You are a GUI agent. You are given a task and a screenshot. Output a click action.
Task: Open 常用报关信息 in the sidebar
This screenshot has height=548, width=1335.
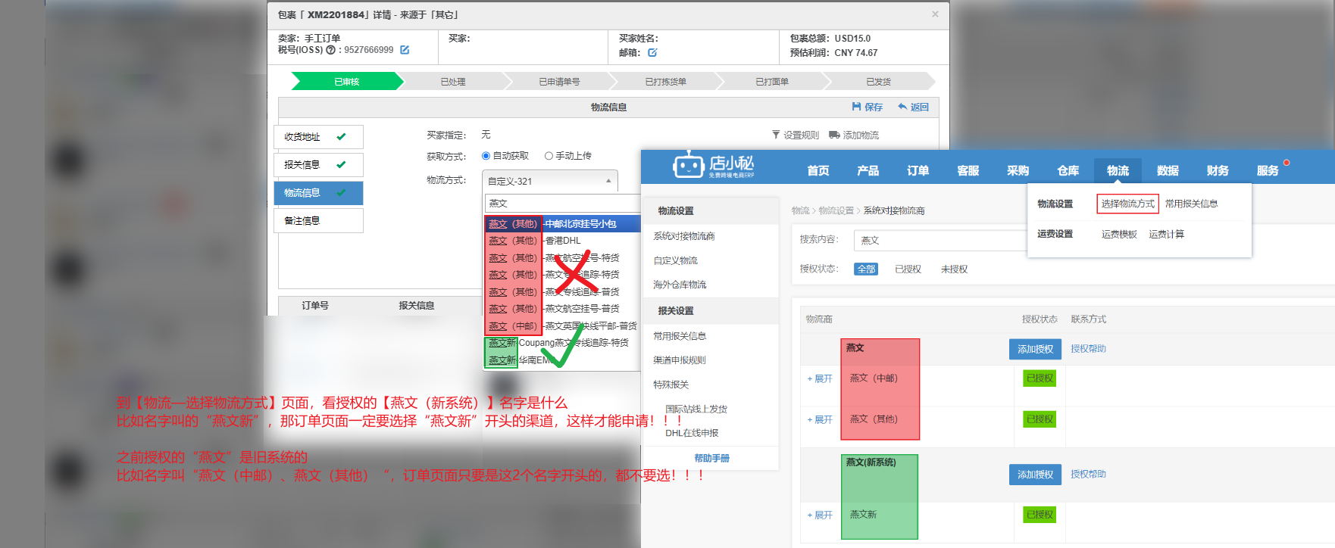(x=680, y=336)
